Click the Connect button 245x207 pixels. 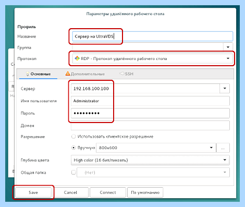pos(108,192)
